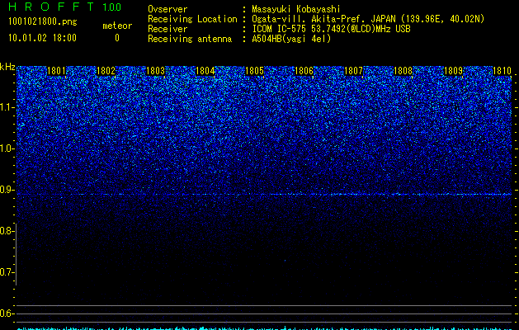The image size is (519, 330).
Task: Click the 0.7 kHz axis label
Action: (x=7, y=272)
